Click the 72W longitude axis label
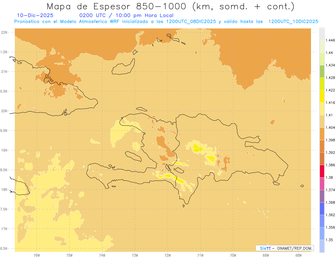335x259 pixels. [167, 255]
